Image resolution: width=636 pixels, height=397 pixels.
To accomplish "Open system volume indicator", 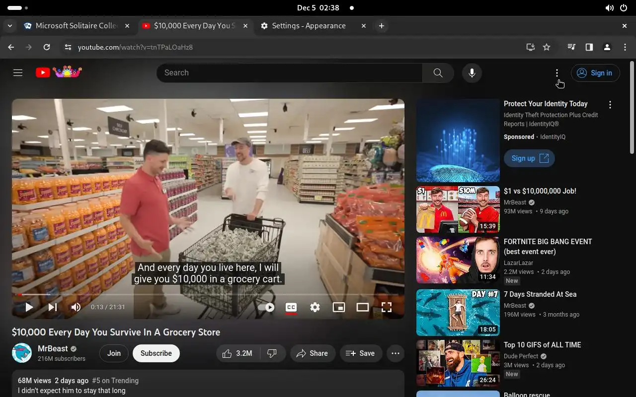I will pyautogui.click(x=610, y=8).
